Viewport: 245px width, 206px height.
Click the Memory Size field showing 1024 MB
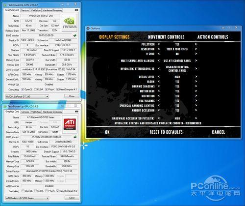pos(30,166)
